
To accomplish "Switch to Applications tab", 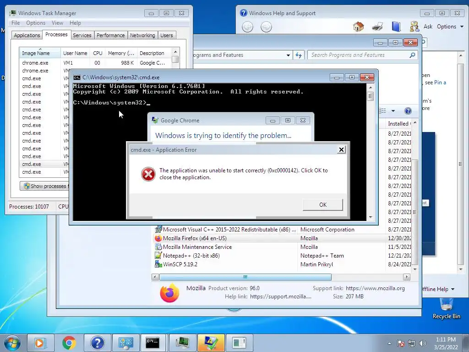I will [27, 35].
